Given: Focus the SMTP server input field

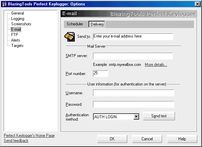Looking at the screenshot, I should click(133, 56).
